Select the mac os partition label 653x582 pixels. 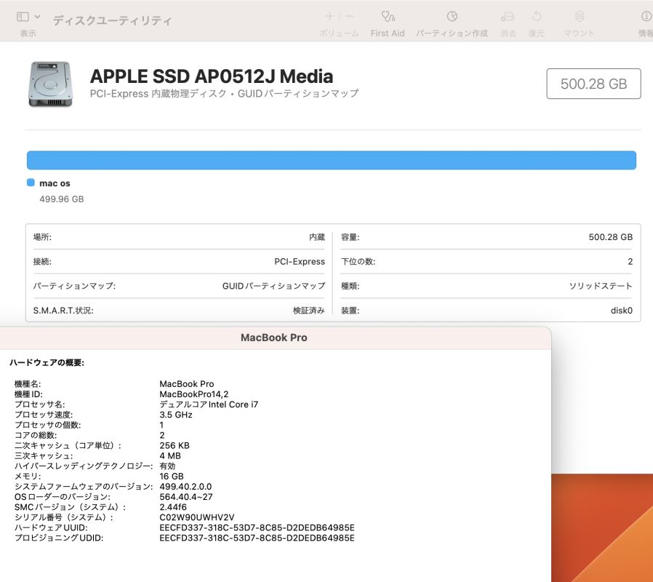[55, 183]
